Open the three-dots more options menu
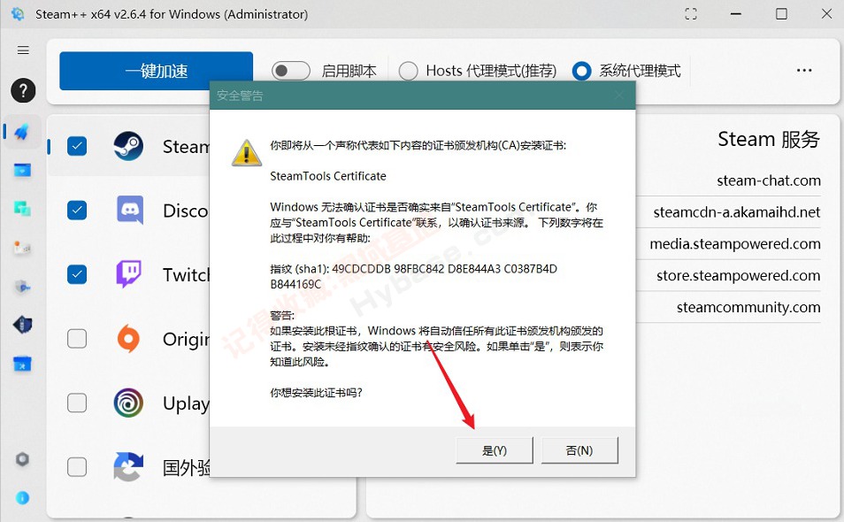Image resolution: width=844 pixels, height=522 pixels. 804,71
